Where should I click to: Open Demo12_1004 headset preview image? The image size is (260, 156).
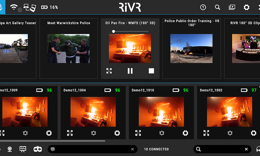(93, 112)
